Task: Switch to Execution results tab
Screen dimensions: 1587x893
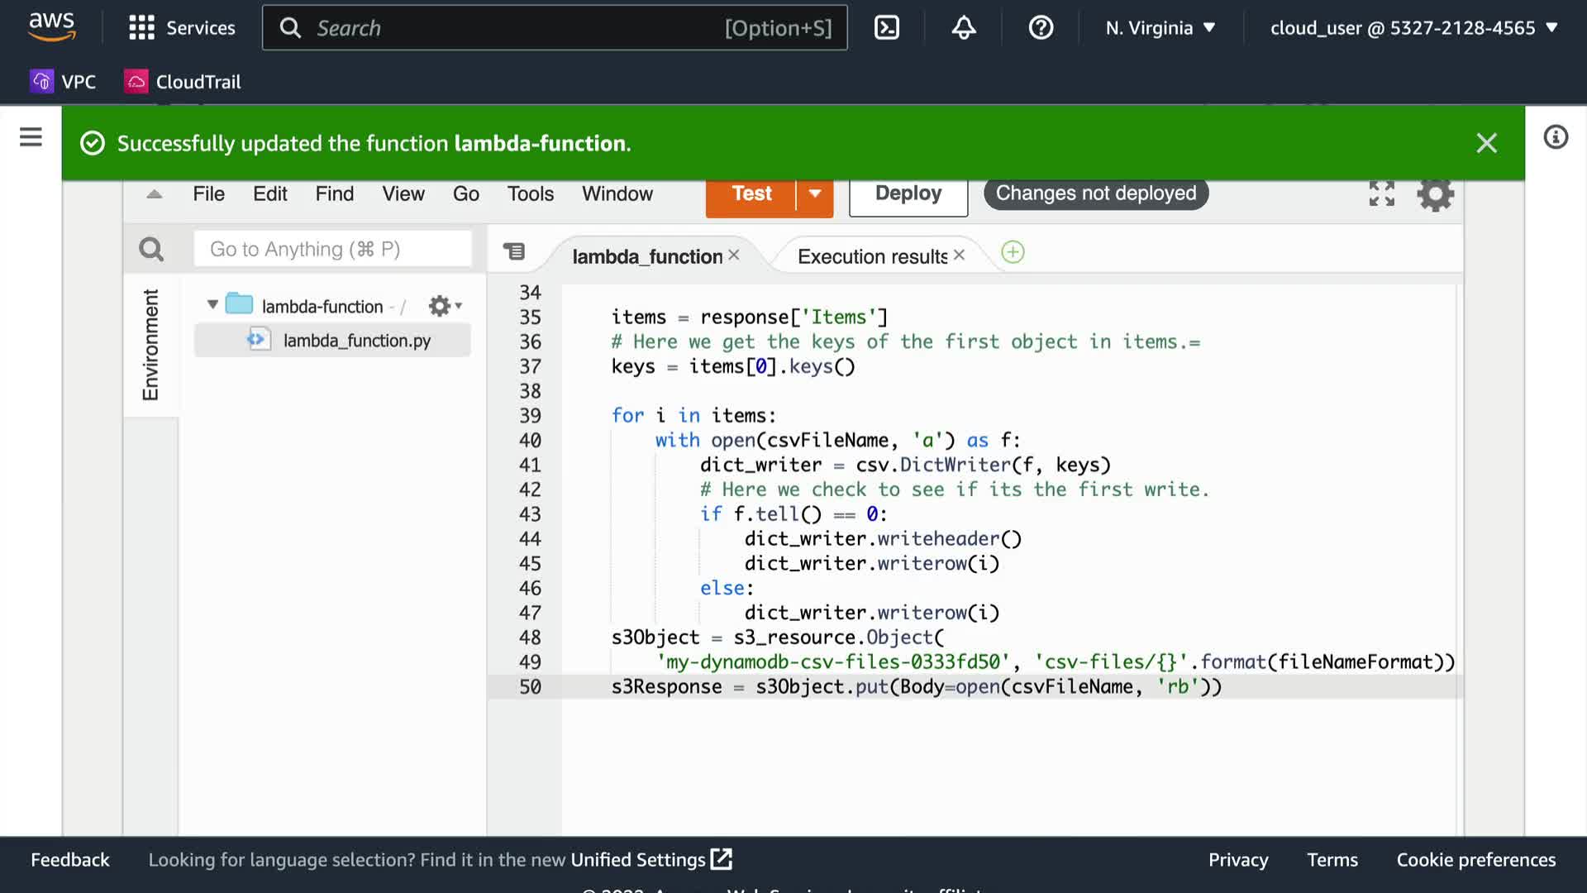Action: pyautogui.click(x=872, y=256)
